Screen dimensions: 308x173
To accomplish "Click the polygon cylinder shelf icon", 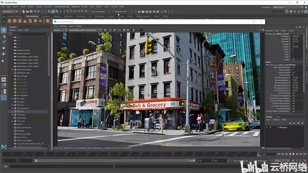I will pos(20,21).
